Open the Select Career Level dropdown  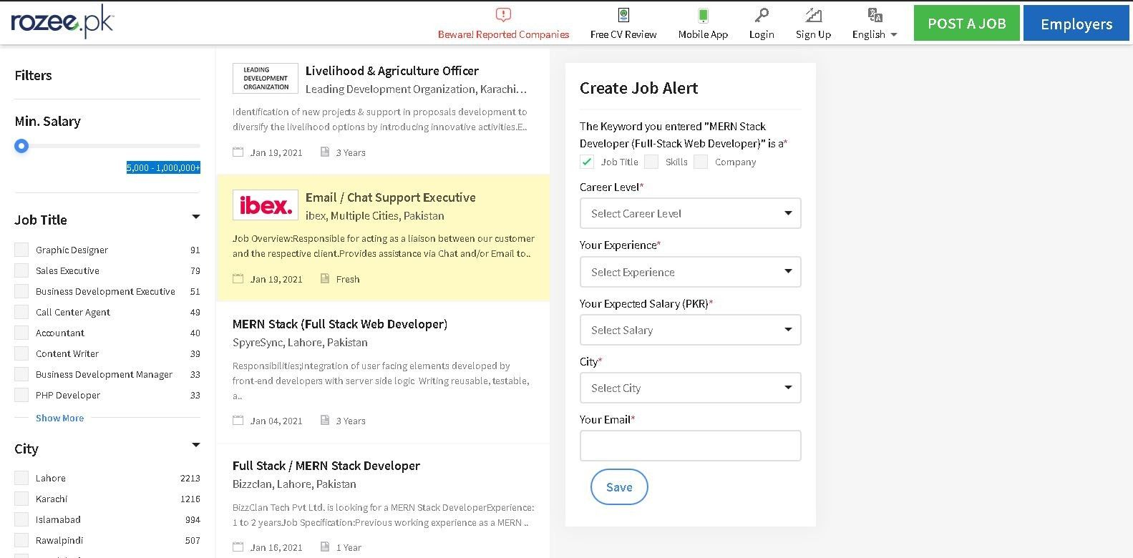point(690,213)
